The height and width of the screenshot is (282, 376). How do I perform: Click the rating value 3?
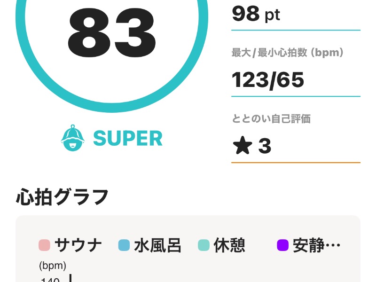[265, 146]
